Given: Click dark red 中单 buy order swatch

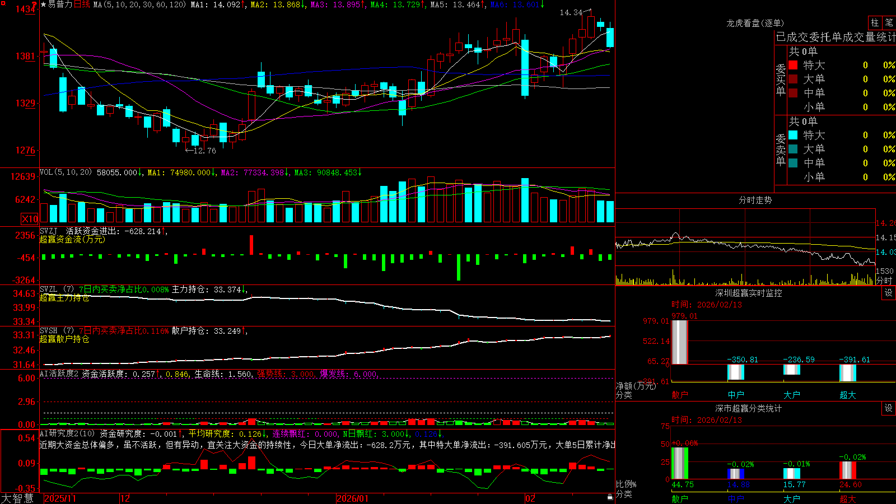Looking at the screenshot, I should (x=793, y=93).
